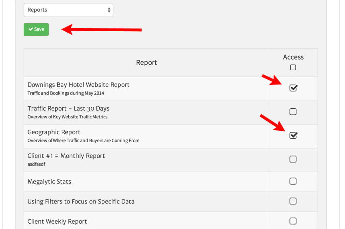
Task: Check the Megalytic Stats access box
Action: click(x=293, y=181)
